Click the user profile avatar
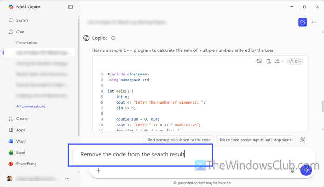The width and height of the screenshot is (324, 187). click(x=10, y=179)
